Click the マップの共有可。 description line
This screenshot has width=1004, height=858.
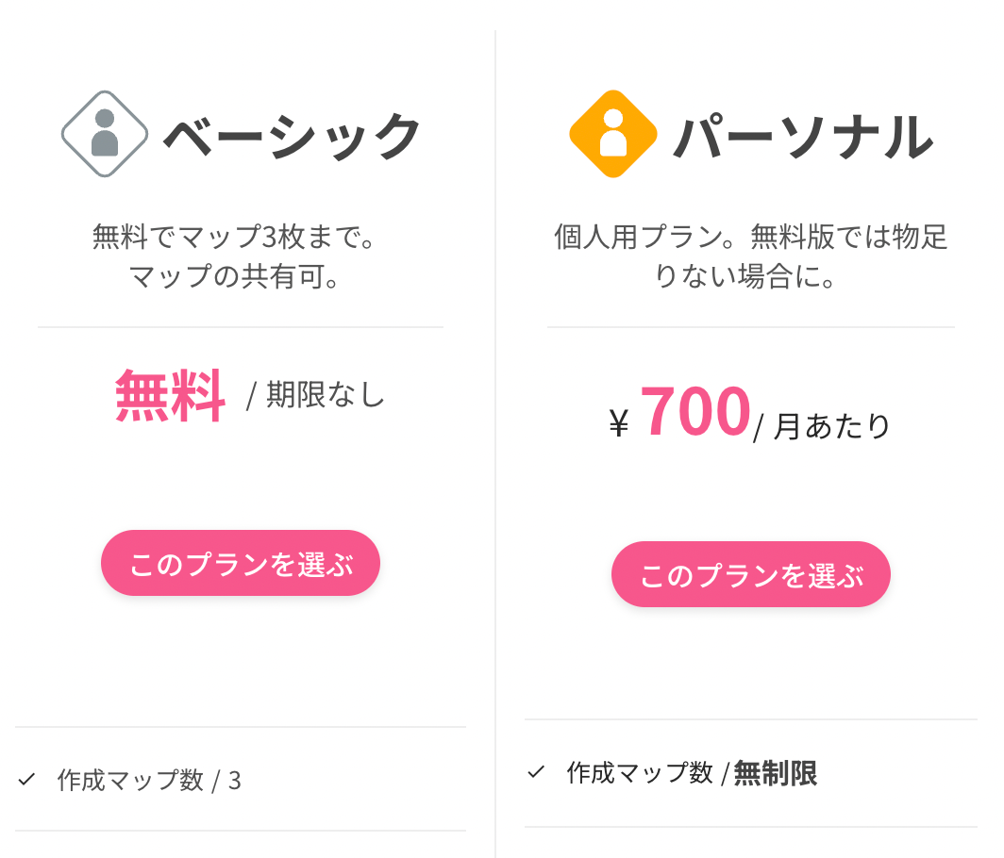[x=235, y=277]
